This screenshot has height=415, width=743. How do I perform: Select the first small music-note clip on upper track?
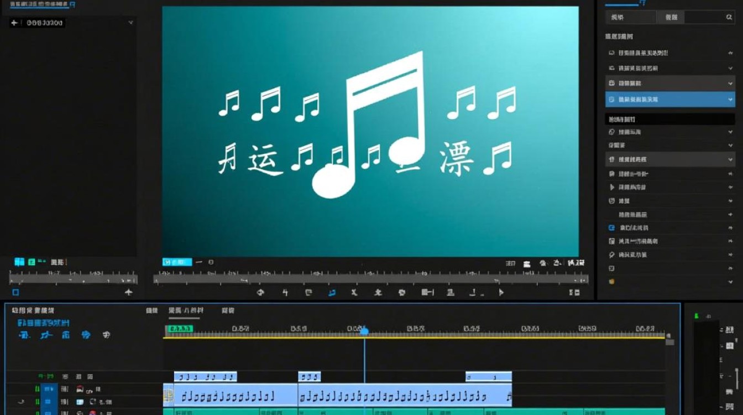click(205, 377)
